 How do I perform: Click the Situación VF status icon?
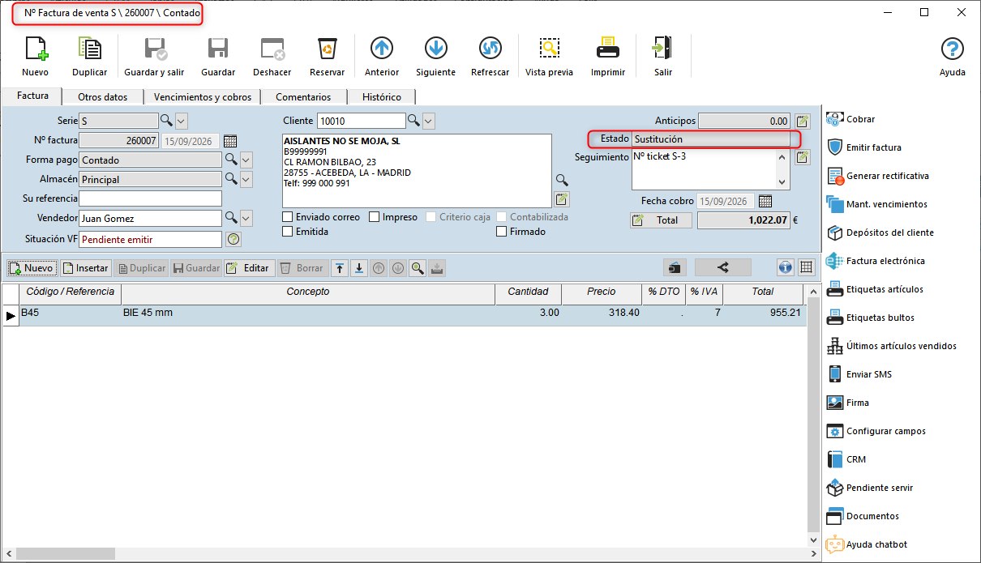(x=233, y=239)
